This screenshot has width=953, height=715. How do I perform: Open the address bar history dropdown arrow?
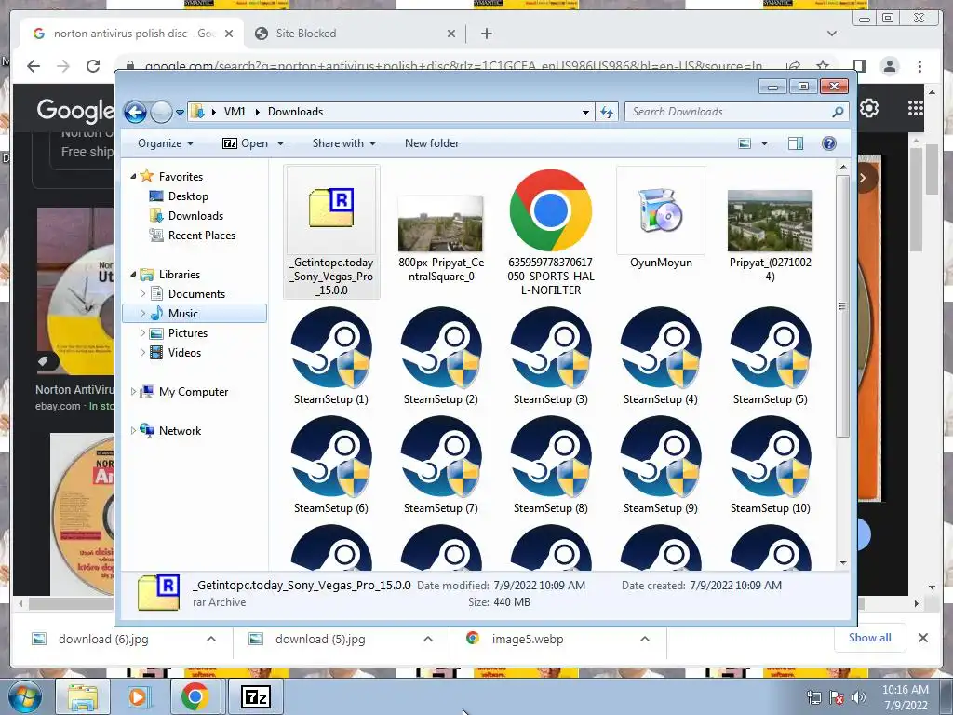(x=585, y=113)
